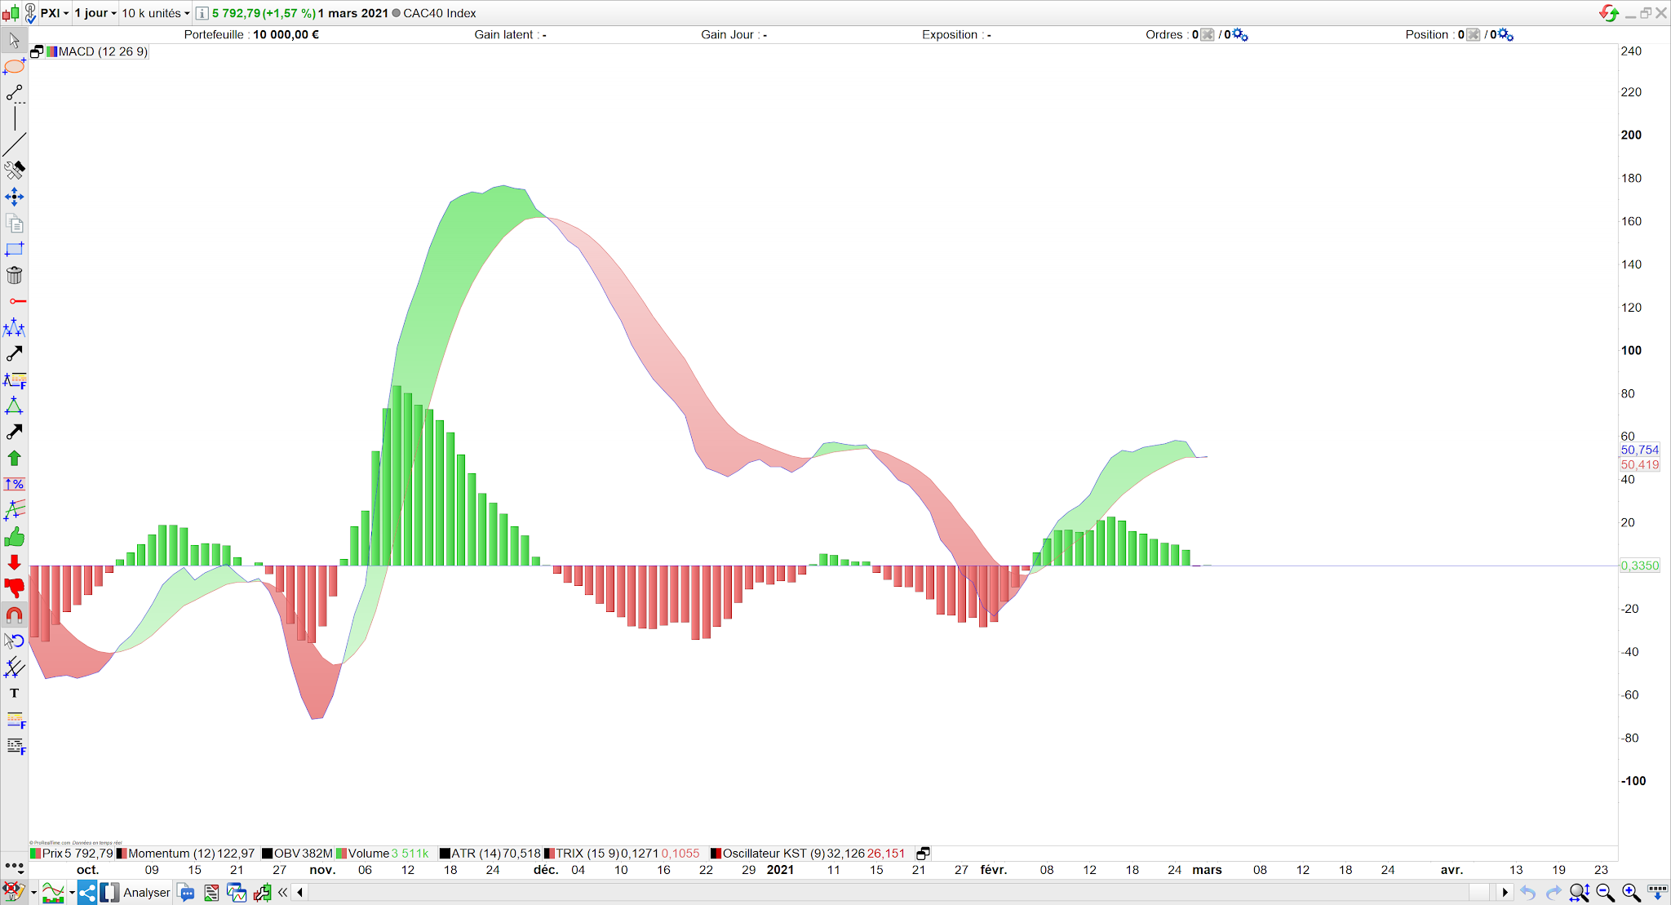This screenshot has width=1671, height=905.
Task: Zoom in on the chart
Action: pos(1631,893)
